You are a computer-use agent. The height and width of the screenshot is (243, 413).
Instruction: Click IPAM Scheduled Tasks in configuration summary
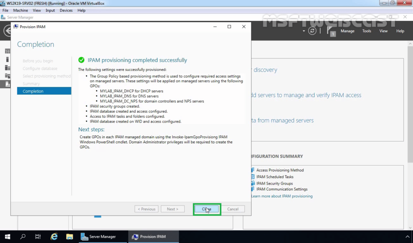(275, 177)
